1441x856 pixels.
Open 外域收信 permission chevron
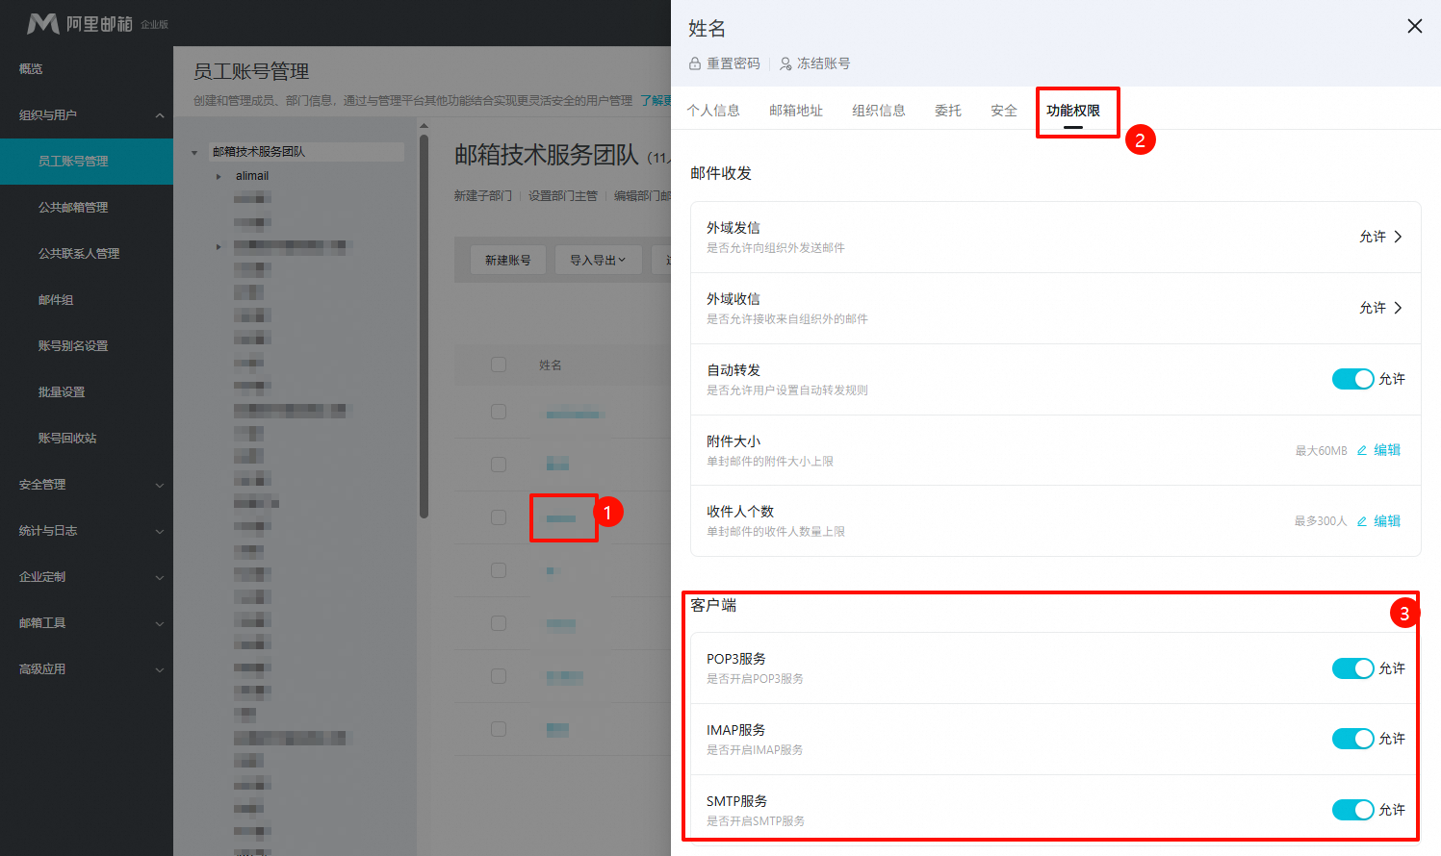coord(1398,308)
